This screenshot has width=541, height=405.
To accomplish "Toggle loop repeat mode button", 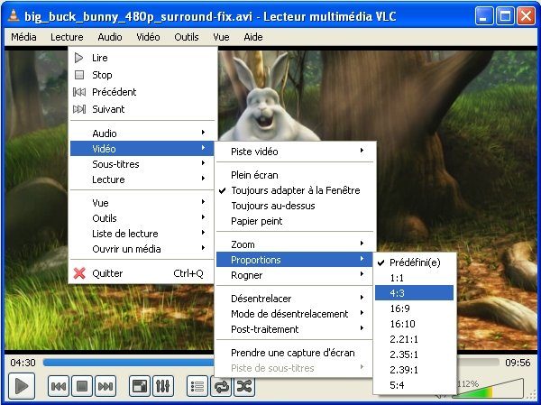I will 221,386.
